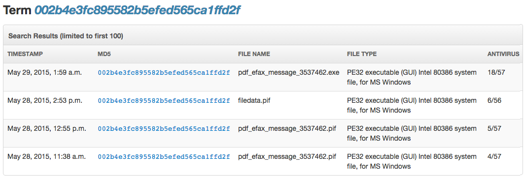
Task: Click the FILE TYPE column header
Action: [362, 54]
